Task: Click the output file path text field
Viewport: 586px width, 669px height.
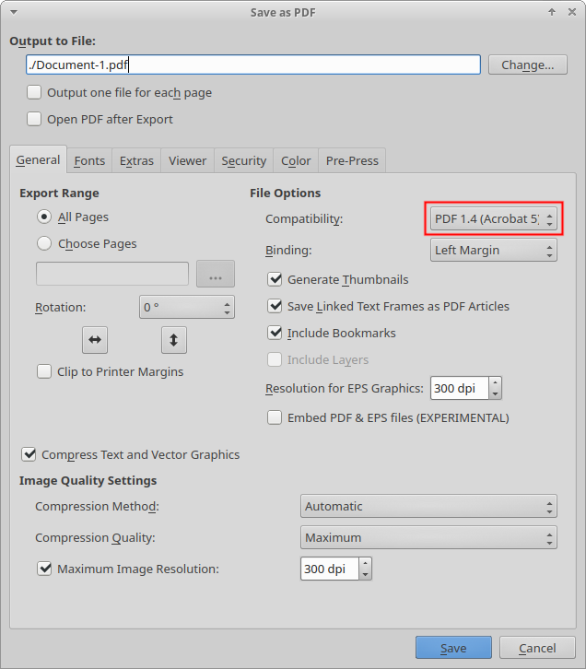Action: [x=253, y=65]
